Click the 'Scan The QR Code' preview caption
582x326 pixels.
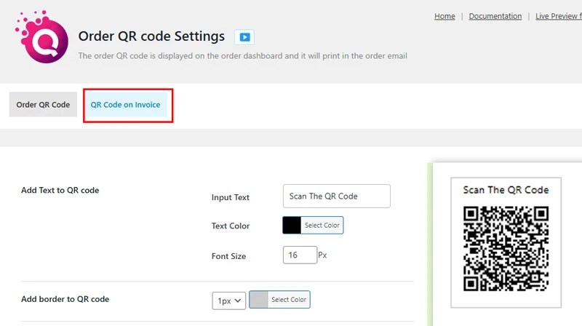[506, 190]
